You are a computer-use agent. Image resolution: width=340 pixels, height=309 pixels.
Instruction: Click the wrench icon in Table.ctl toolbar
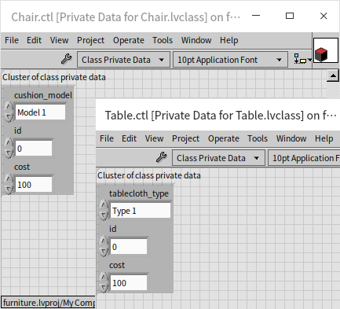(162, 157)
